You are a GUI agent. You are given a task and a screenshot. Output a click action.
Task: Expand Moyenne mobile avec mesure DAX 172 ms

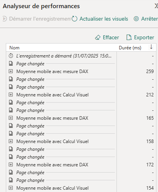coord(11,164)
